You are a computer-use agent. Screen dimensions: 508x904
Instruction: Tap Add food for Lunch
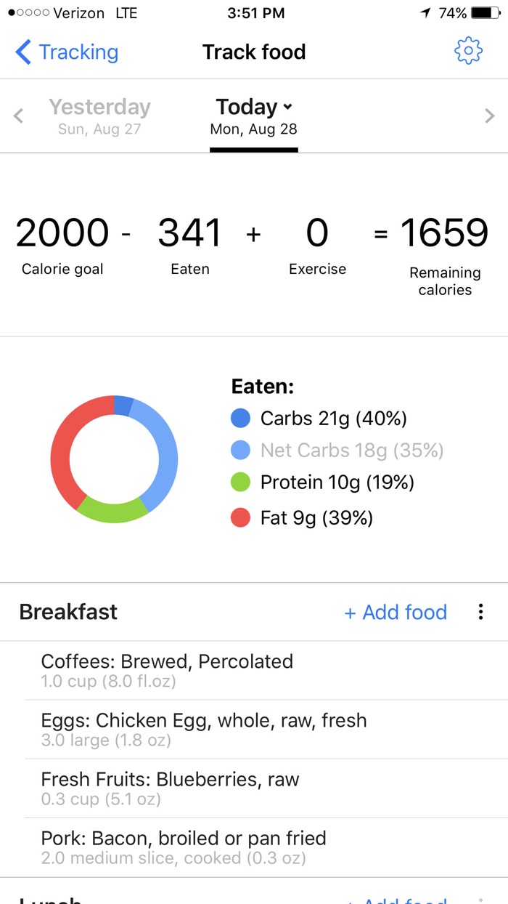coord(396,899)
